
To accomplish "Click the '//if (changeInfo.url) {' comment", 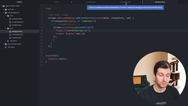I will pos(65,24).
